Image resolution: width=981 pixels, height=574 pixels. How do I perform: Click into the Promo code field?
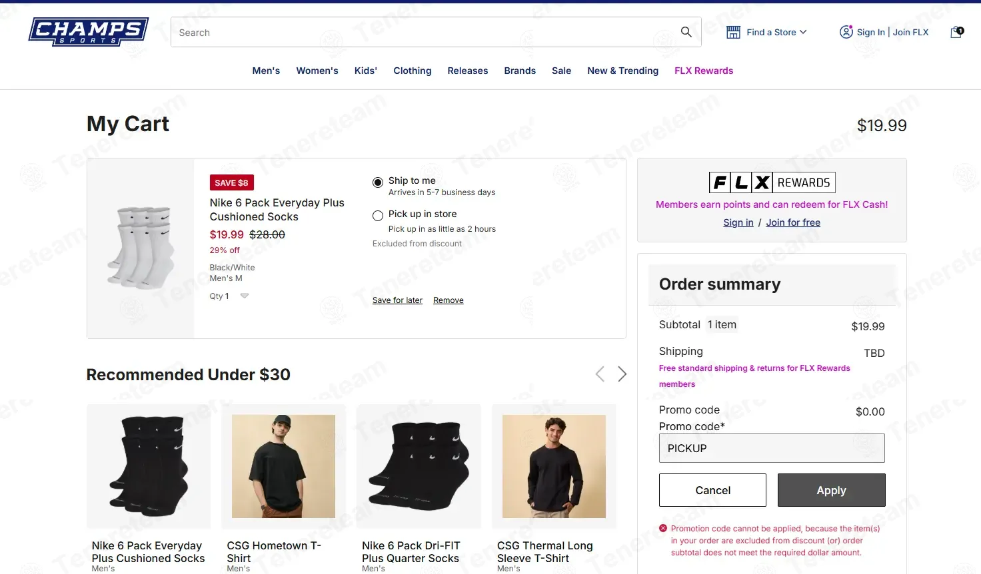click(772, 448)
